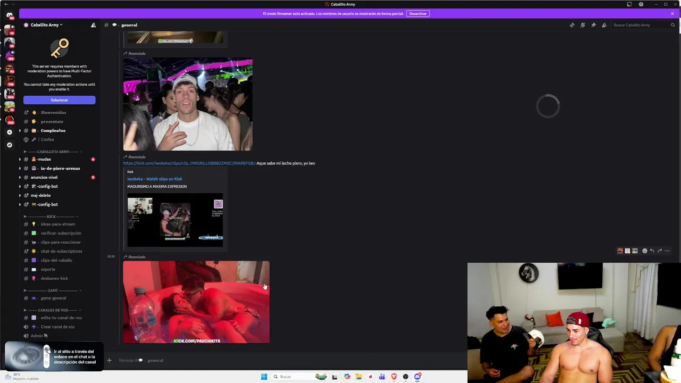Click the plus attach icon in message box

[x=109, y=360]
